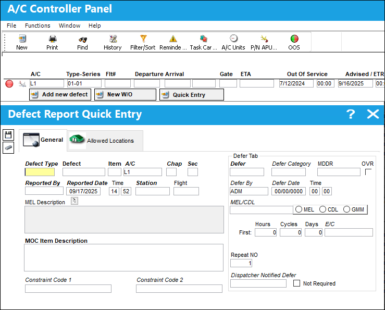This screenshot has width=385, height=310.
Task: Click the Out Of Service date 7/12/2024
Action: (x=296, y=83)
